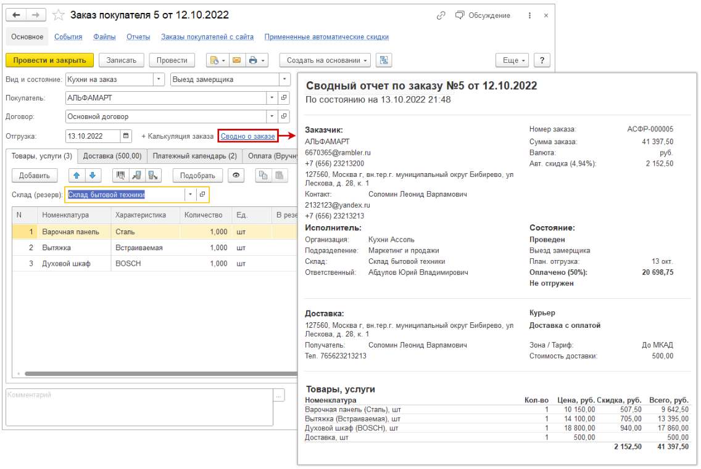701x469 pixels.
Task: Open the События section link
Action: click(x=68, y=36)
